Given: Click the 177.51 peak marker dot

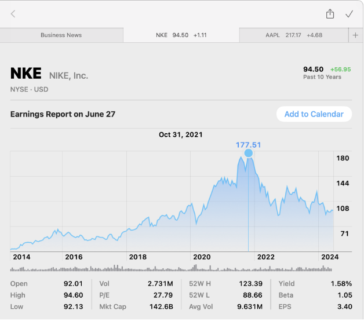Looking at the screenshot, I should [249, 153].
